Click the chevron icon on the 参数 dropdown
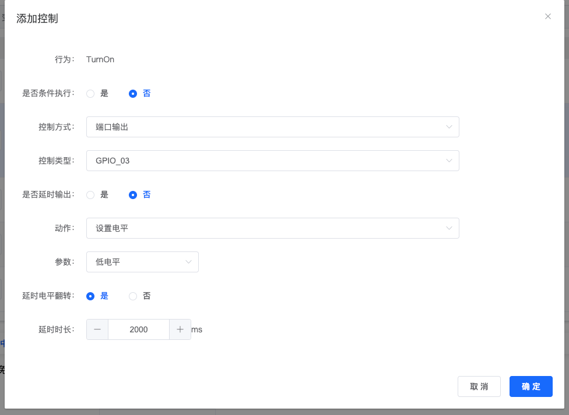This screenshot has height=415, width=569. point(188,262)
